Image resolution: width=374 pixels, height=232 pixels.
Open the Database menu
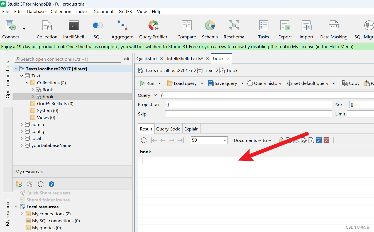[36, 11]
